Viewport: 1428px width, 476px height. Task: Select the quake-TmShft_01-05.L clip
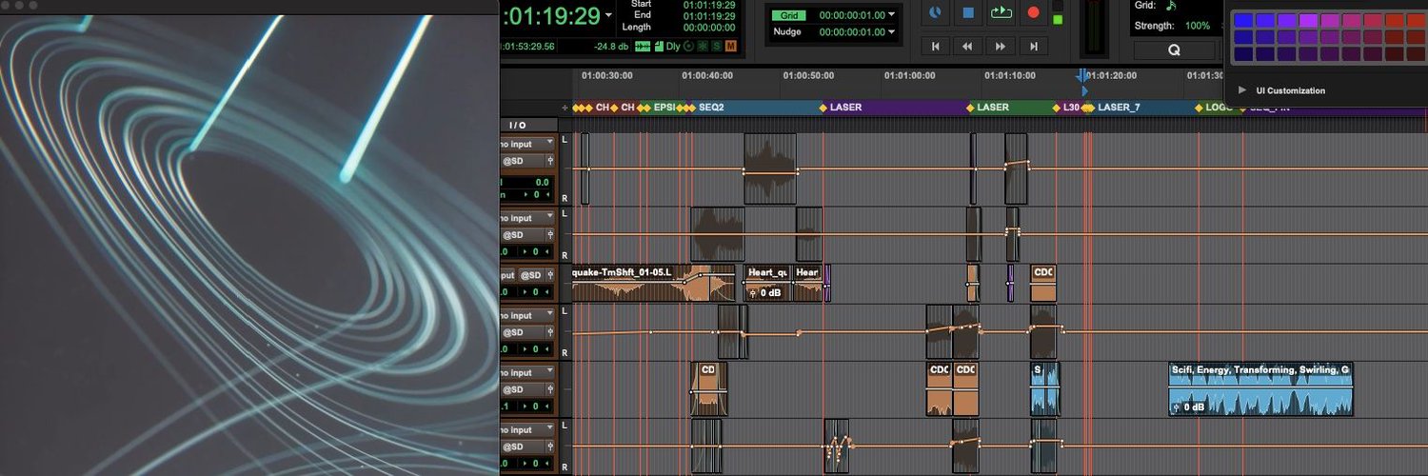pos(653,283)
